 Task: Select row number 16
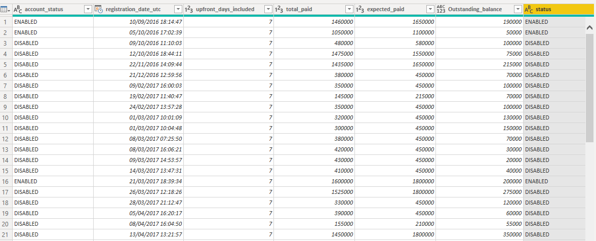coord(6,181)
